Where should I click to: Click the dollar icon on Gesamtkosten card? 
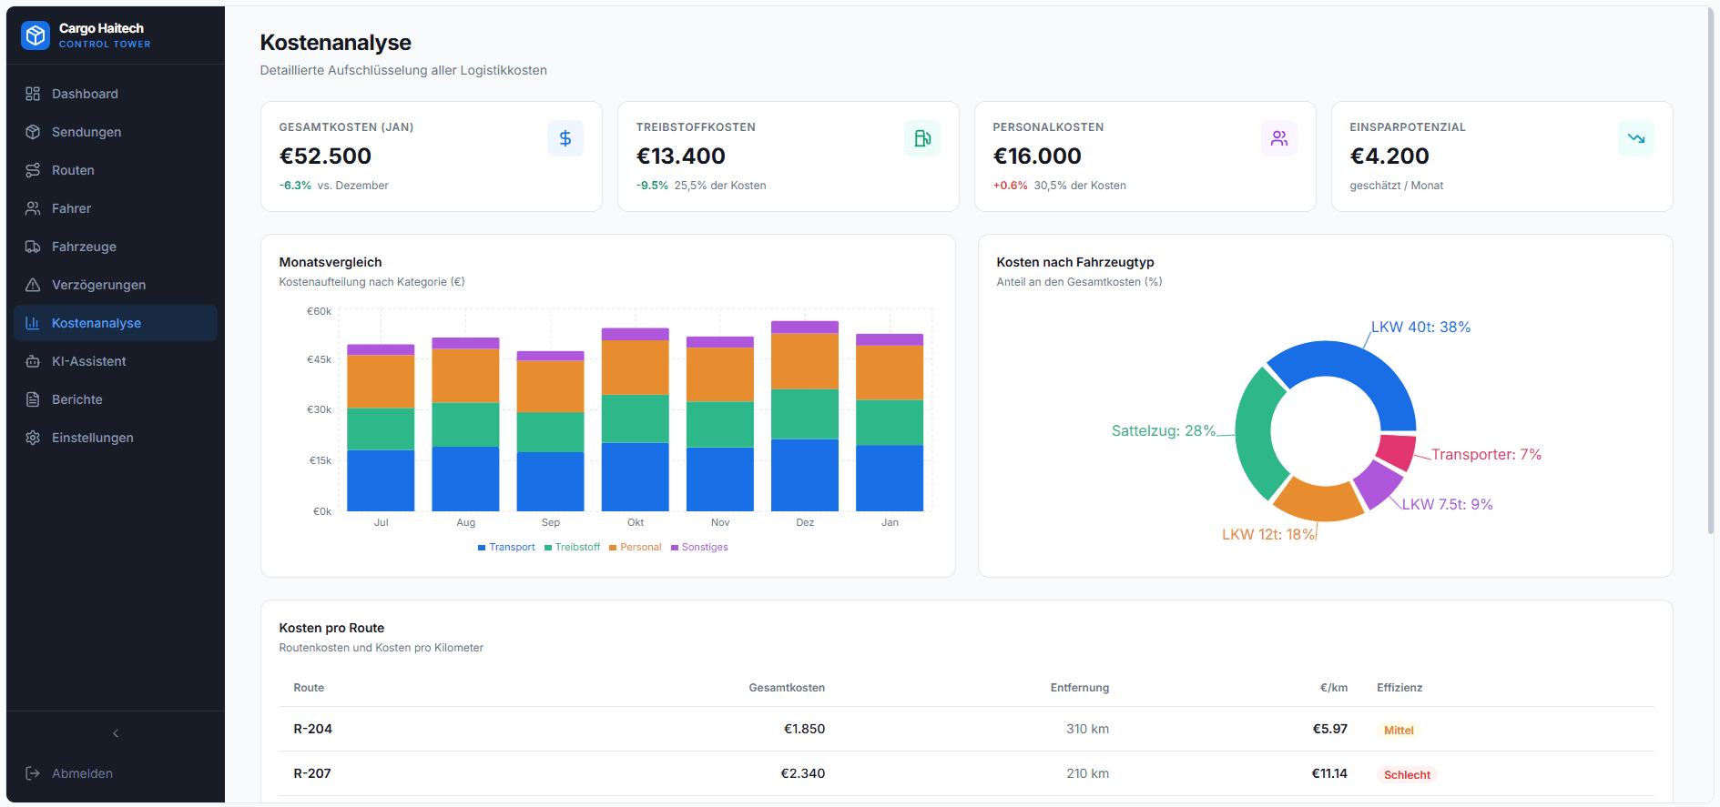click(x=565, y=138)
